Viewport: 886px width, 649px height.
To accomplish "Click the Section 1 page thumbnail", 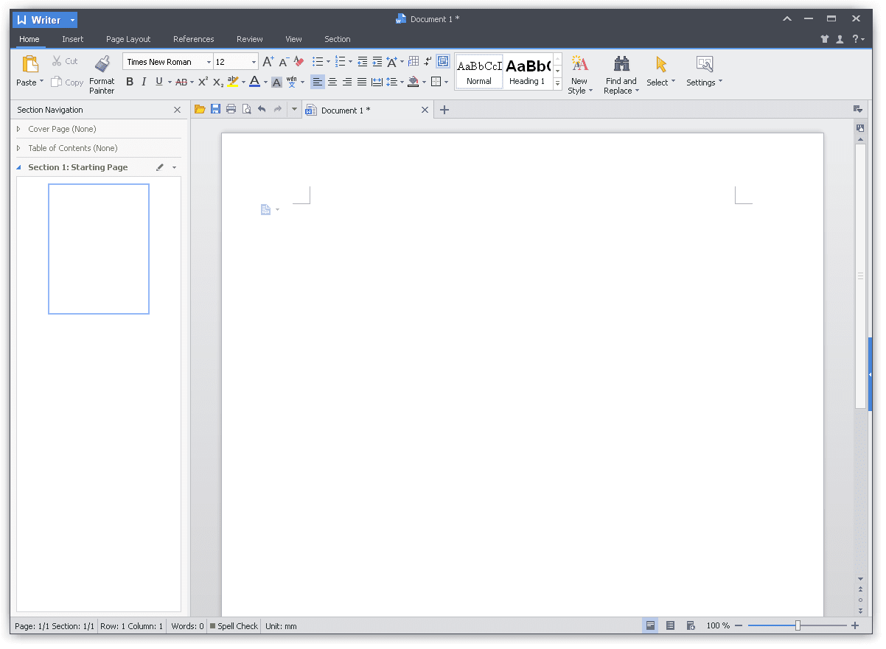I will 99,249.
